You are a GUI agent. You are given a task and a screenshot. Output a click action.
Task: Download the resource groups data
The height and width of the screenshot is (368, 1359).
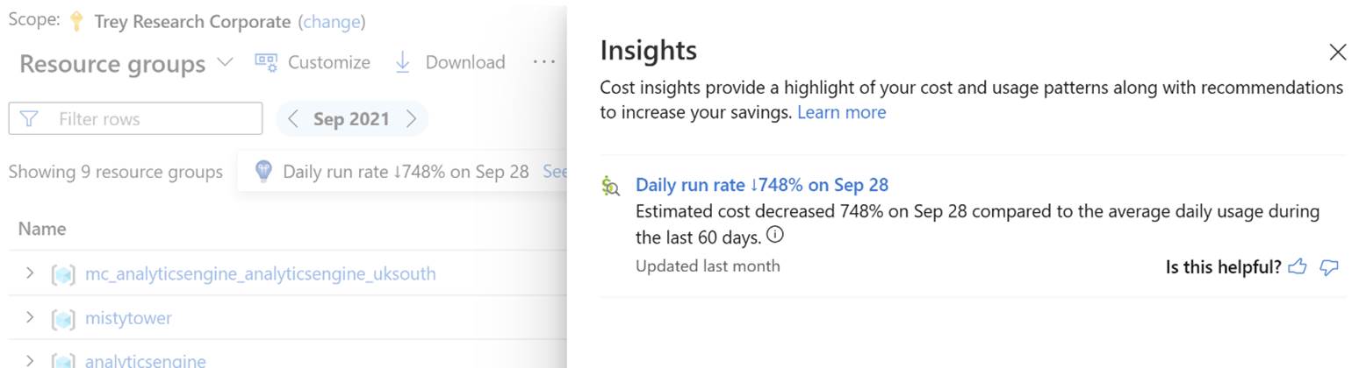tap(449, 62)
